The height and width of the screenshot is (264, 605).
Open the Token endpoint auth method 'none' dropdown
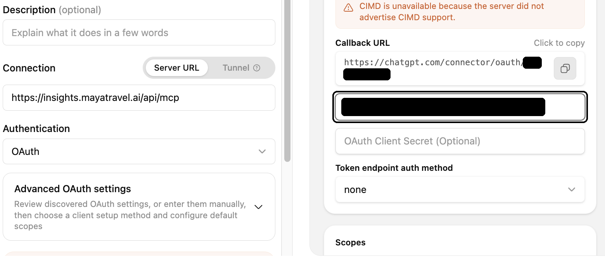(x=460, y=189)
